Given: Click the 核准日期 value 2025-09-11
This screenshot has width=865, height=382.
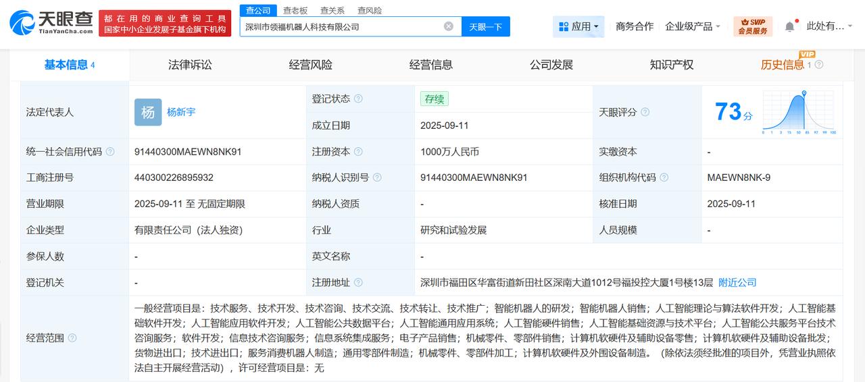Looking at the screenshot, I should pyautogui.click(x=731, y=204).
